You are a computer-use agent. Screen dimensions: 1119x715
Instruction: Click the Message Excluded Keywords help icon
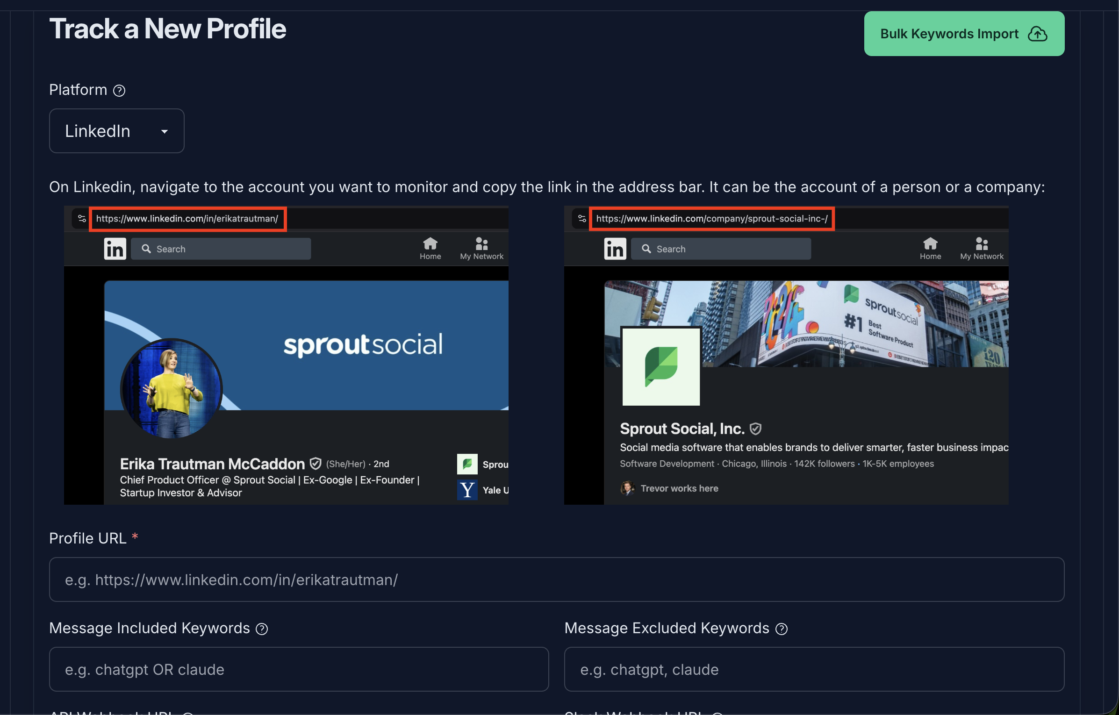[x=782, y=629]
